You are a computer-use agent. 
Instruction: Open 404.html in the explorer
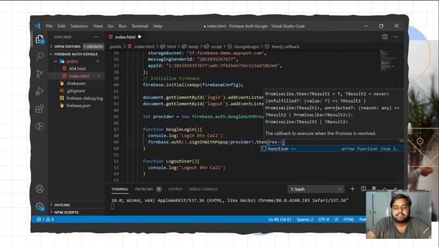click(x=78, y=69)
